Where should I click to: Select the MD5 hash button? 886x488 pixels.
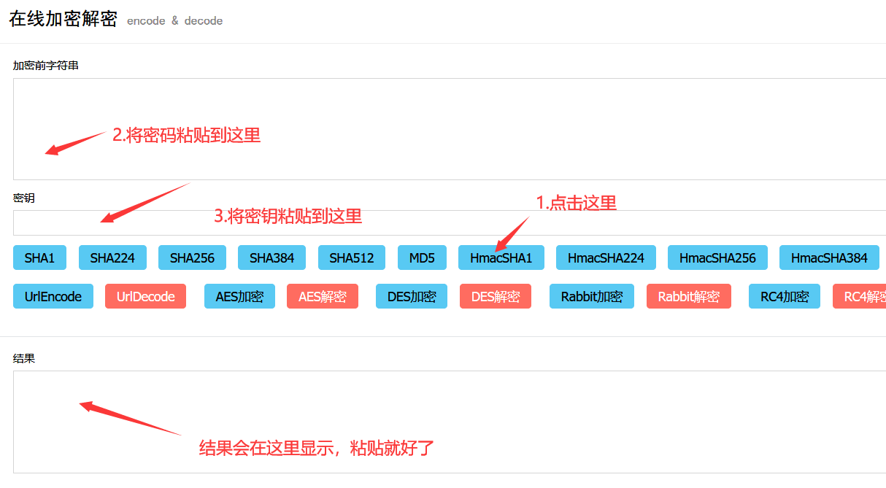coord(422,257)
